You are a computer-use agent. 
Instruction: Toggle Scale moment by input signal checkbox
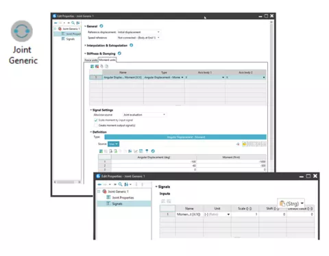click(x=96, y=120)
